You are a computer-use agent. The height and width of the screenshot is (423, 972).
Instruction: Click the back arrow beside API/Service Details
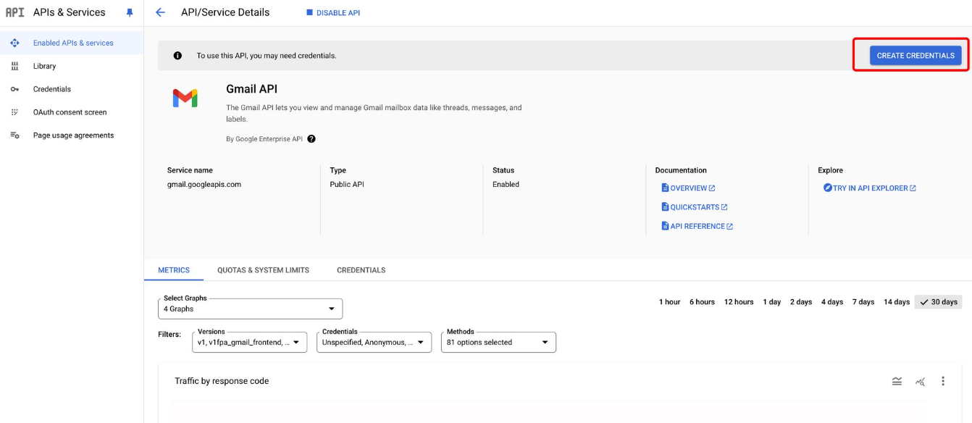pyautogui.click(x=160, y=12)
